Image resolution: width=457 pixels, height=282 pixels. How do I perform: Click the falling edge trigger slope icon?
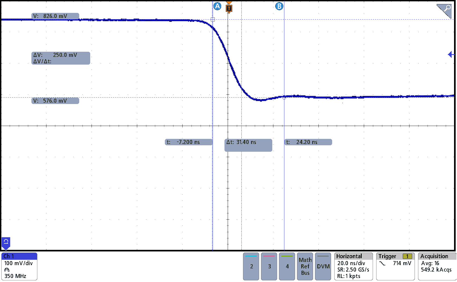tap(382, 264)
